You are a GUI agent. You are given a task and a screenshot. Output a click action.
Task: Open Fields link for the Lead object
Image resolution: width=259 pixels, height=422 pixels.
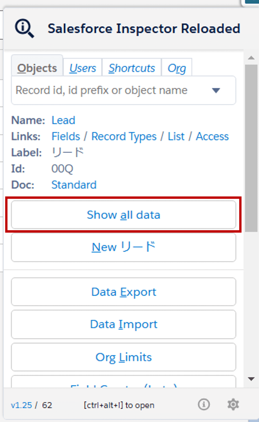[66, 136]
